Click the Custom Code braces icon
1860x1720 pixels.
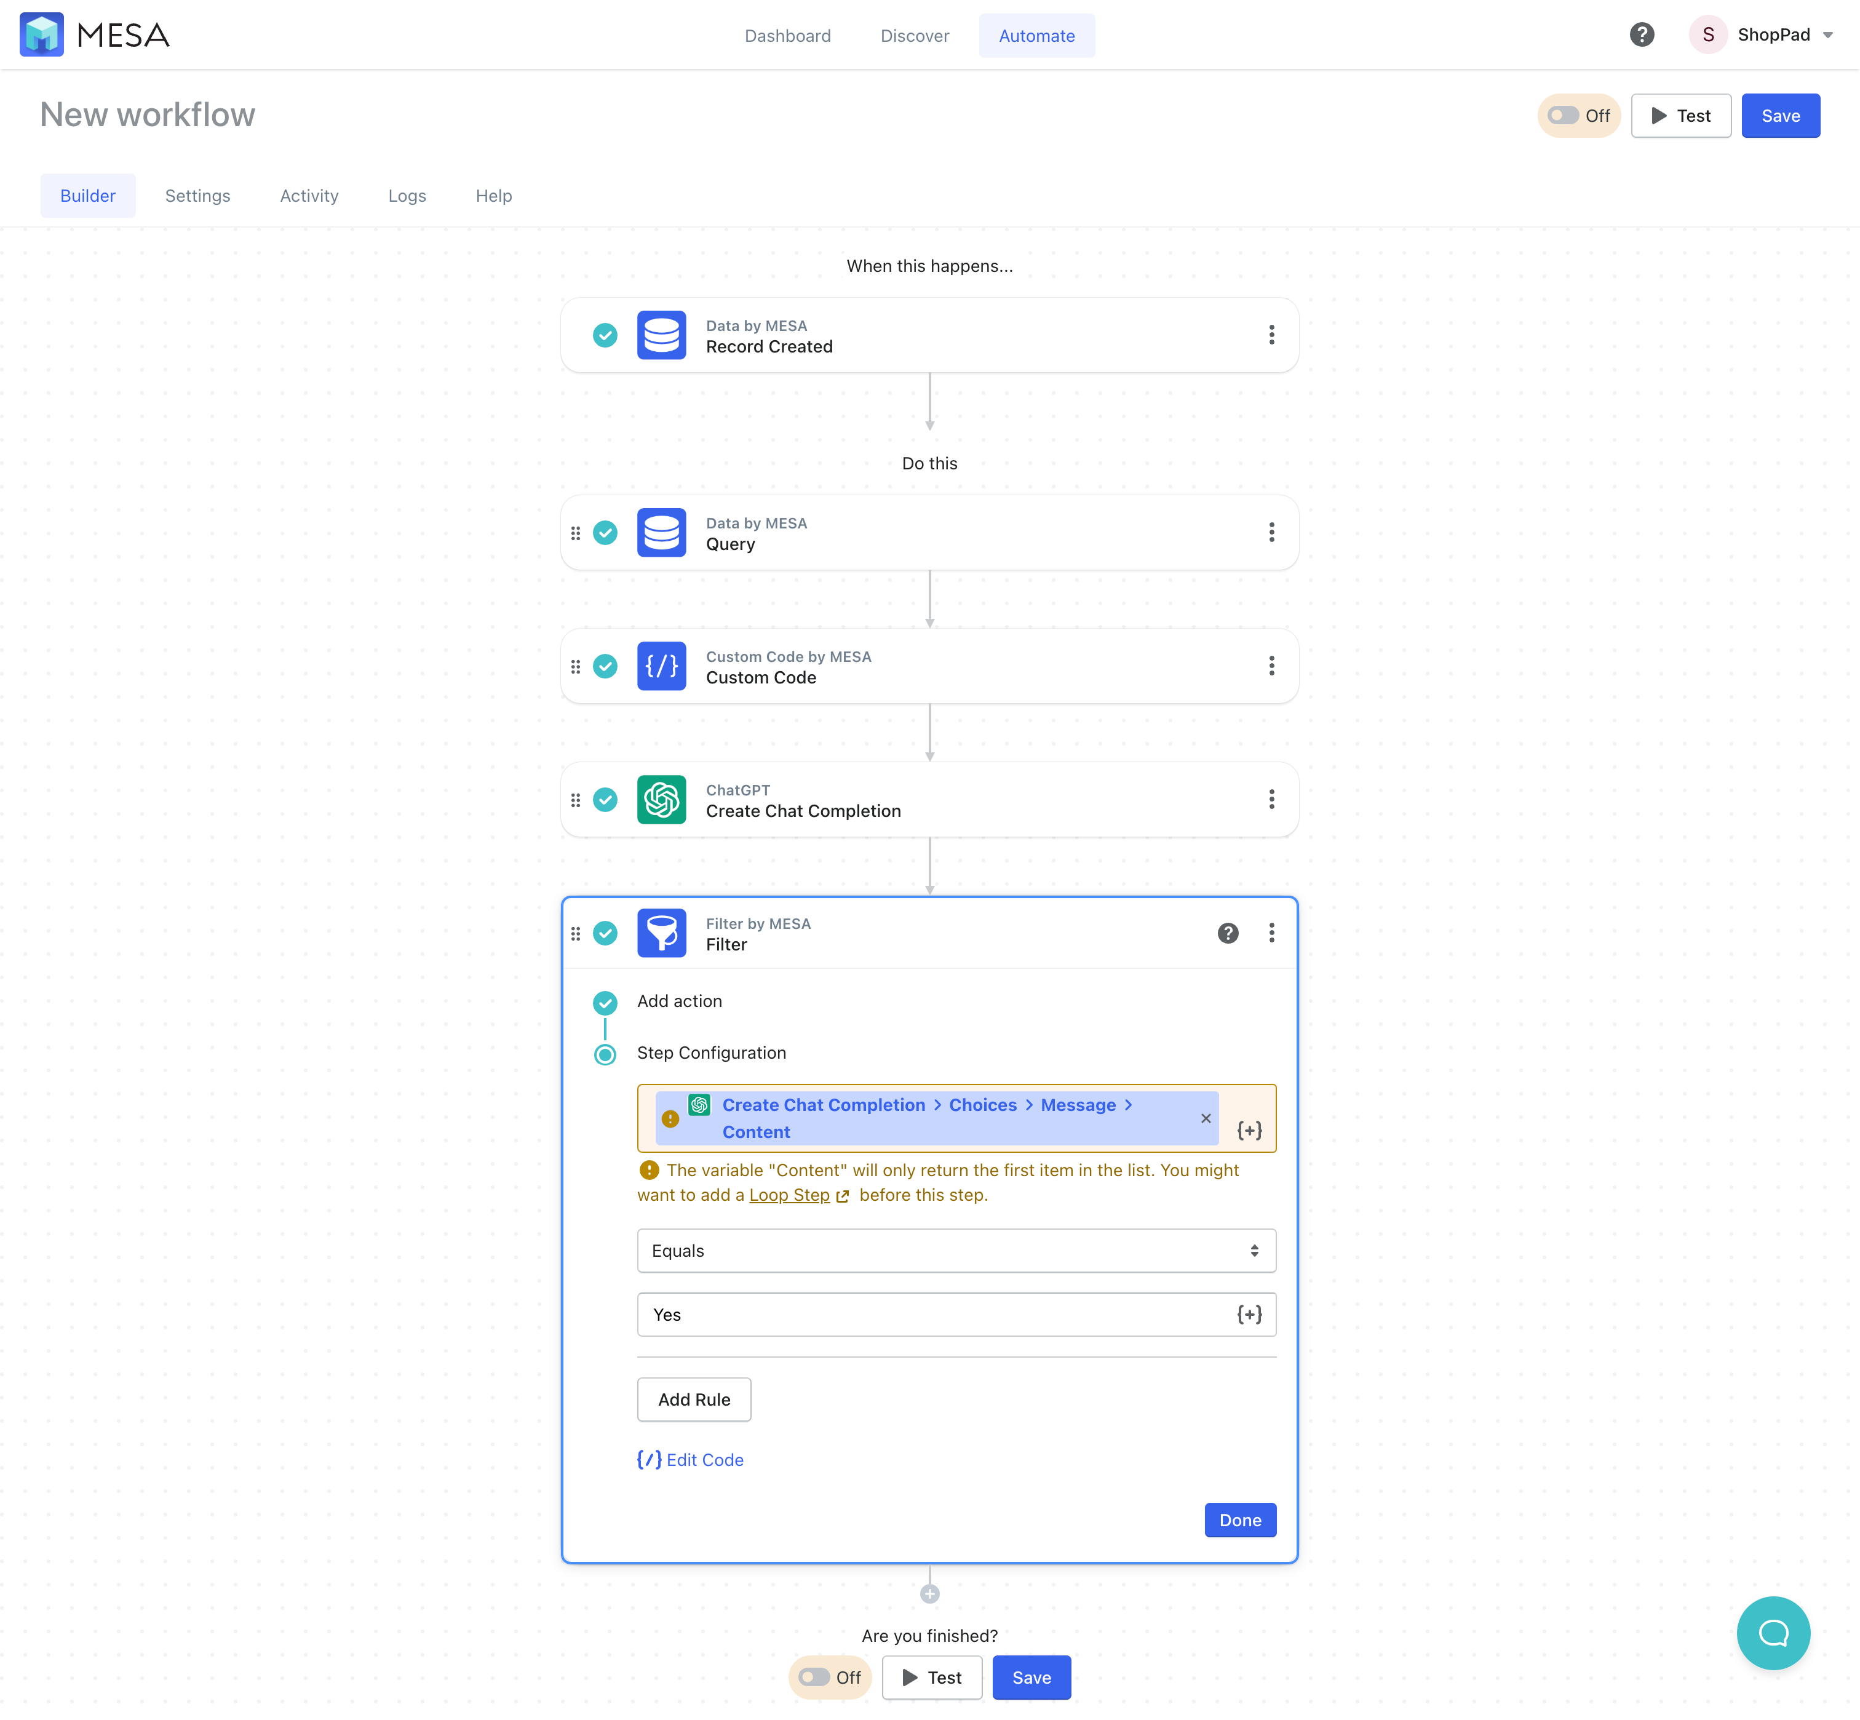(662, 666)
